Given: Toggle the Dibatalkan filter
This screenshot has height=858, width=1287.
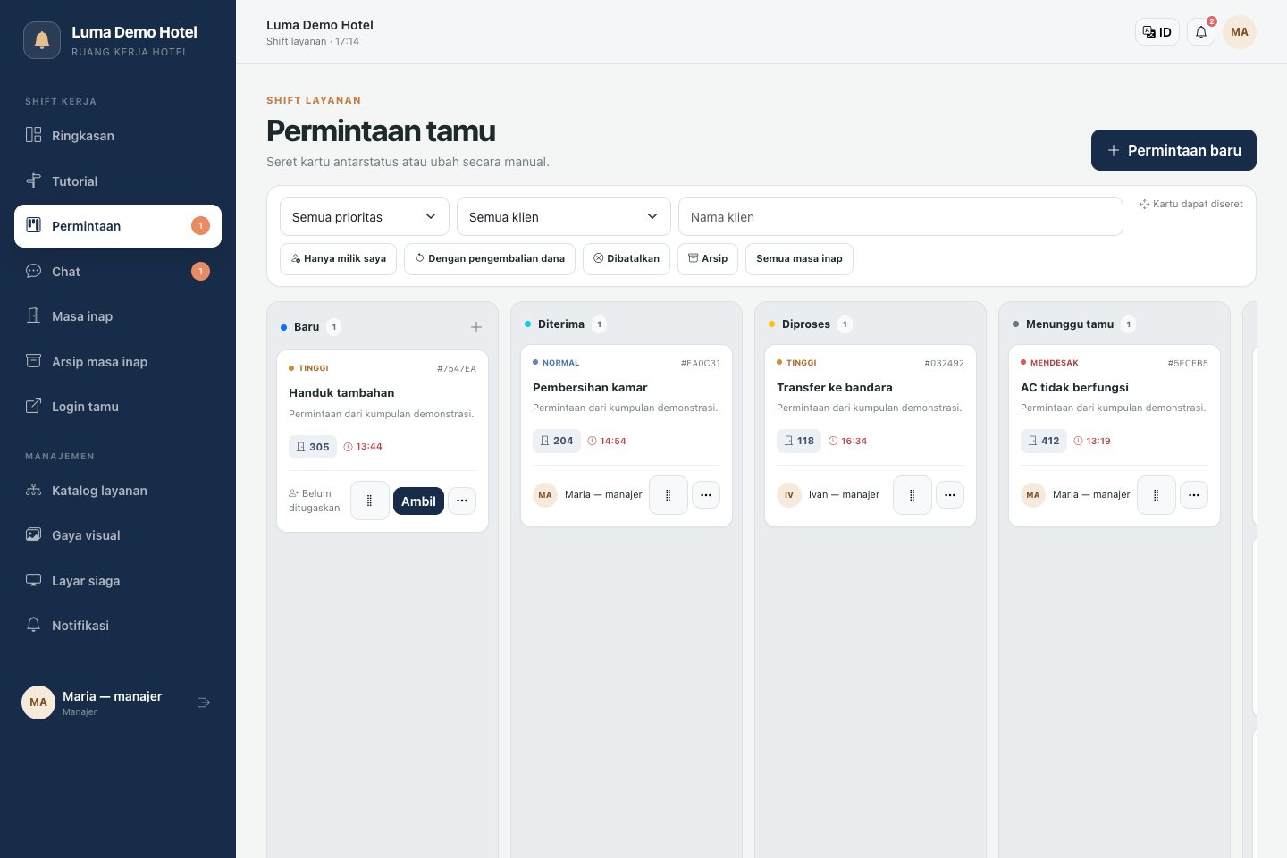Looking at the screenshot, I should (627, 259).
